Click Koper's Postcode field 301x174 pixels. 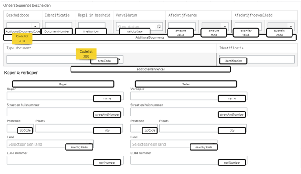[x=20, y=128]
